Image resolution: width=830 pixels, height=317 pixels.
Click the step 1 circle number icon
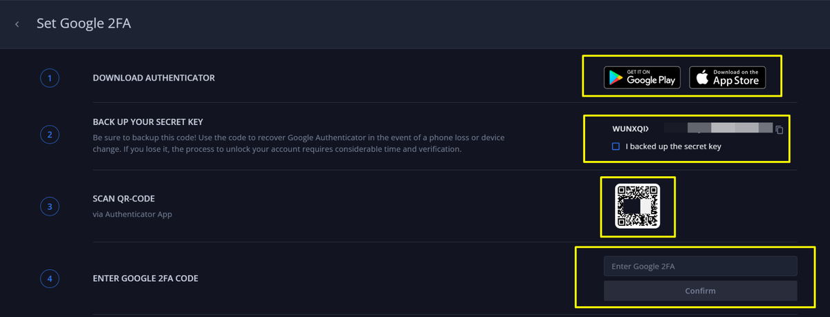click(49, 79)
